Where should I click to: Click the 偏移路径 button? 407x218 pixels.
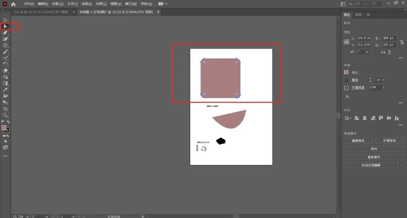tap(358, 141)
